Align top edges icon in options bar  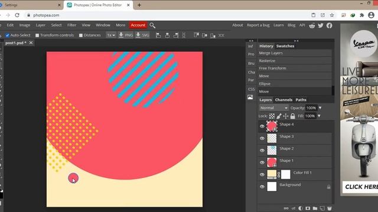[x=196, y=35]
